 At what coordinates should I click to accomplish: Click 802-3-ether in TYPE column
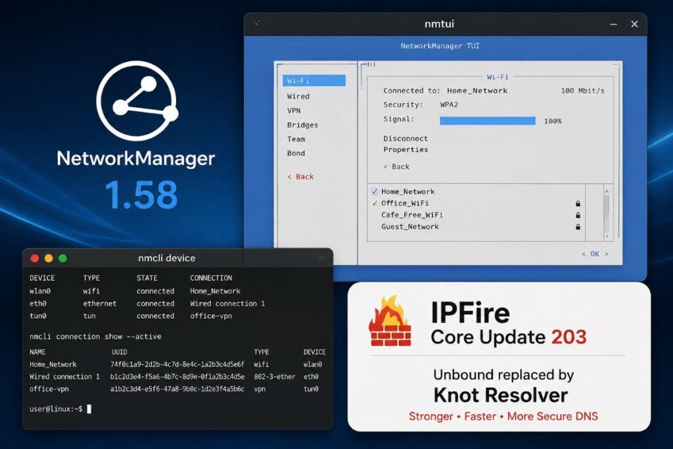pyautogui.click(x=274, y=377)
